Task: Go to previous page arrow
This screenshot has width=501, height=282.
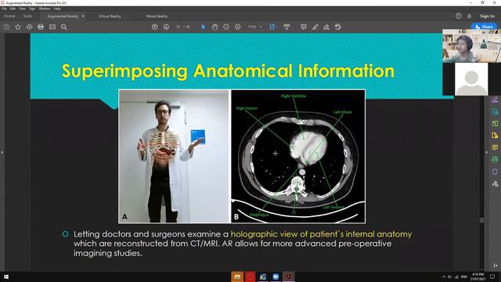Action: (x=155, y=27)
